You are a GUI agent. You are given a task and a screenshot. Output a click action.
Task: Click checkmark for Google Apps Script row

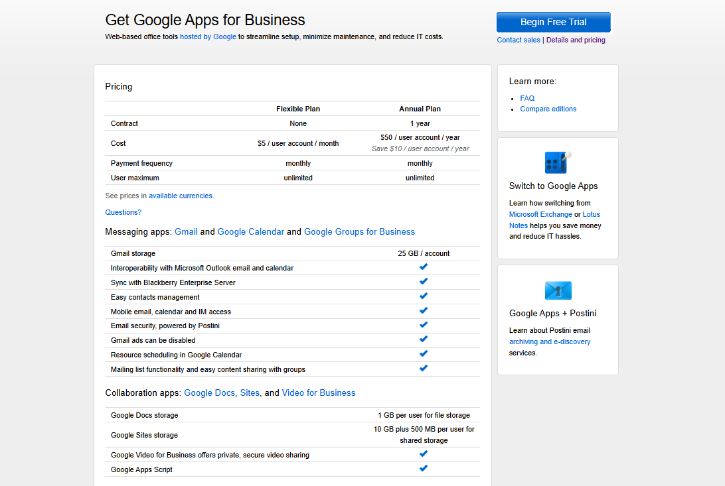click(424, 469)
